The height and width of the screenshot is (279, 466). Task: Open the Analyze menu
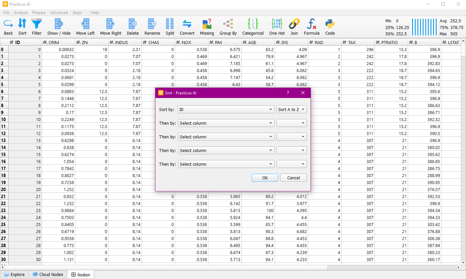click(x=21, y=13)
